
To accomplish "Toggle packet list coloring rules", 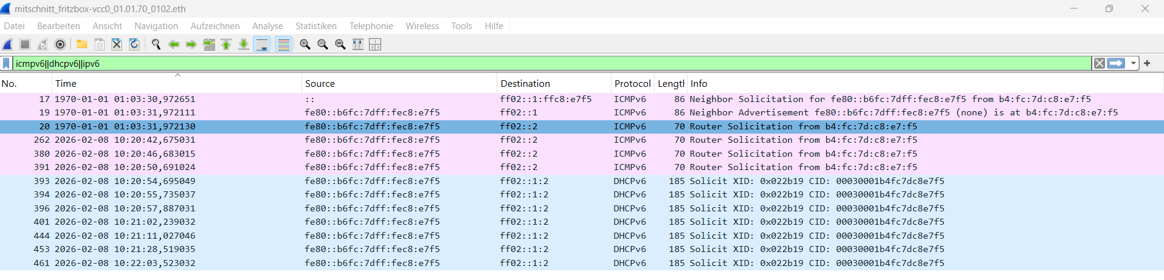I will click(283, 44).
